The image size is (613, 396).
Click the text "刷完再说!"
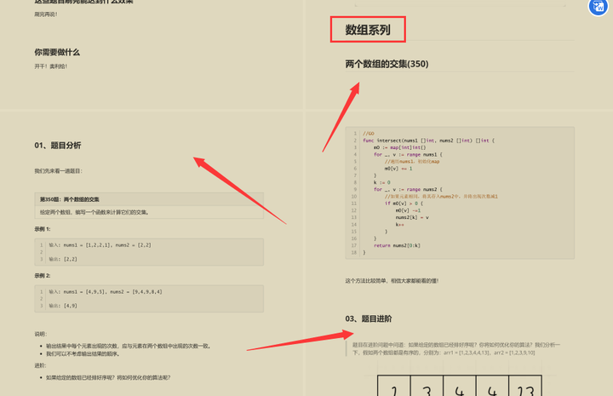[46, 14]
